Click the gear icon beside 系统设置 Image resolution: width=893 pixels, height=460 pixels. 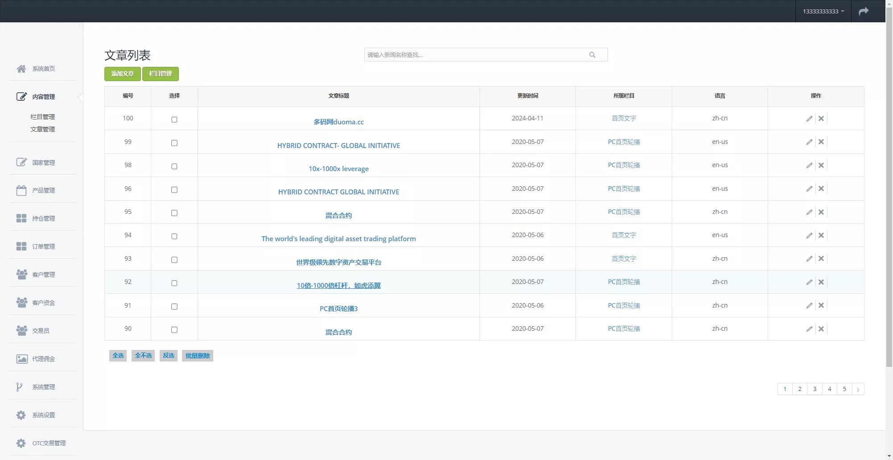tap(21, 415)
